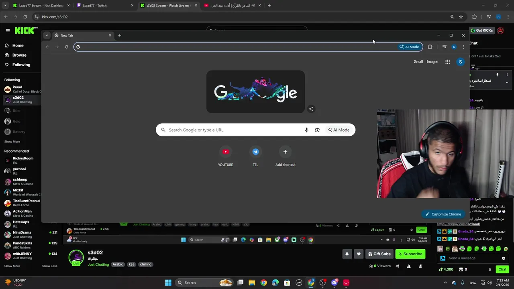Open chat settings gear icon
Screen dimensions: 514x289
tap(490, 269)
